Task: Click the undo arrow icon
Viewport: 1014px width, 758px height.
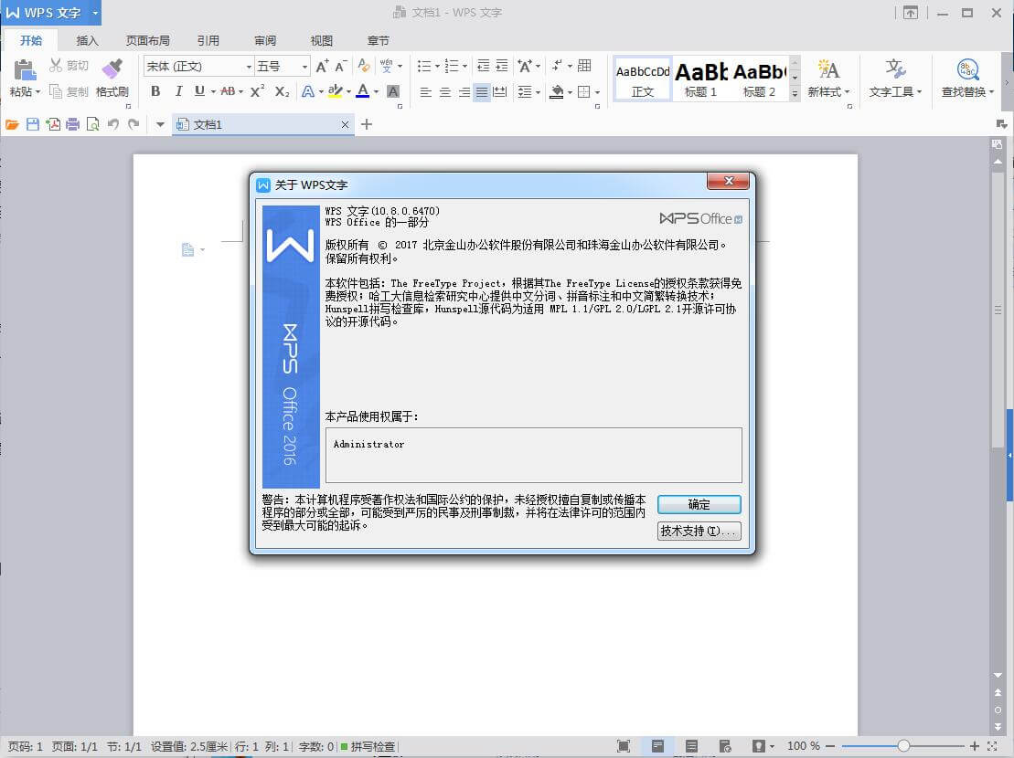Action: [113, 124]
